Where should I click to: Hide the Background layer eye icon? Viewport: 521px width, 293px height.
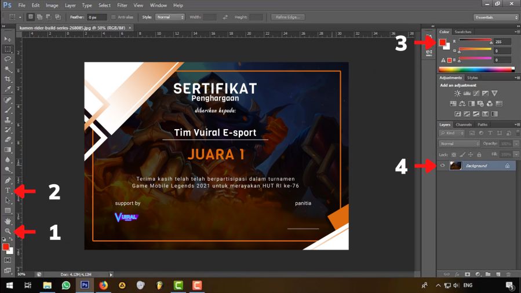click(x=442, y=165)
